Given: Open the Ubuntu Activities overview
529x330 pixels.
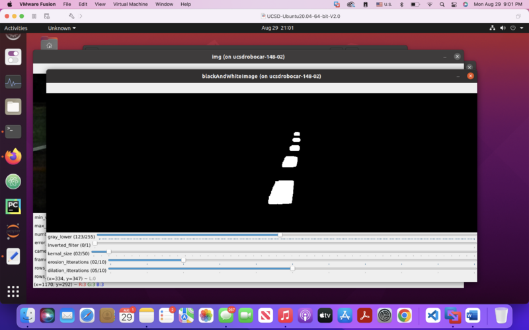Looking at the screenshot, I should tap(16, 28).
